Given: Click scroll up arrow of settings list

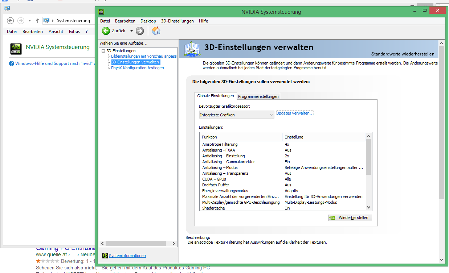Looking at the screenshot, I should click(x=368, y=136).
